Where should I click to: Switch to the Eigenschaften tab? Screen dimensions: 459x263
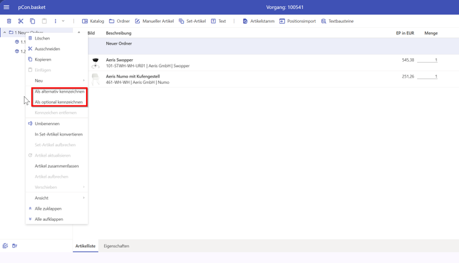[x=117, y=246]
